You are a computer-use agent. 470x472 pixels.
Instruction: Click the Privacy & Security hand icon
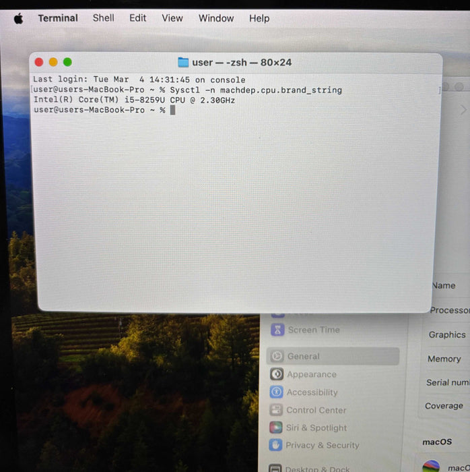coord(275,445)
